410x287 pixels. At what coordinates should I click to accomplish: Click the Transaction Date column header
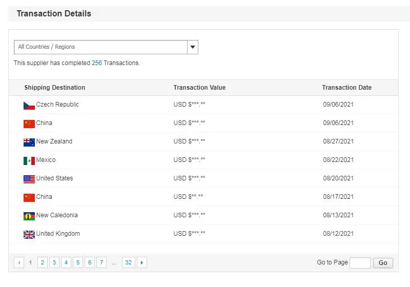point(346,88)
